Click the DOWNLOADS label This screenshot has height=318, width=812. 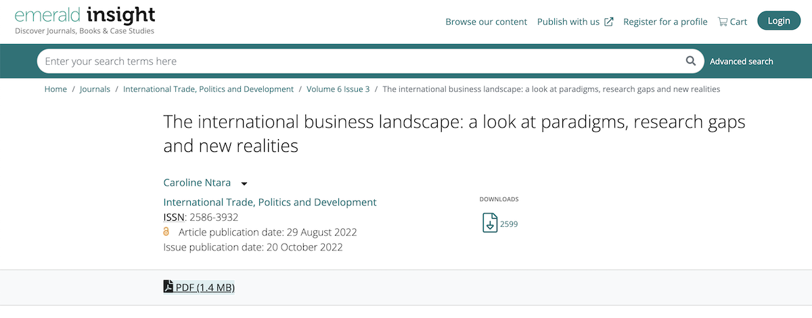(x=499, y=199)
